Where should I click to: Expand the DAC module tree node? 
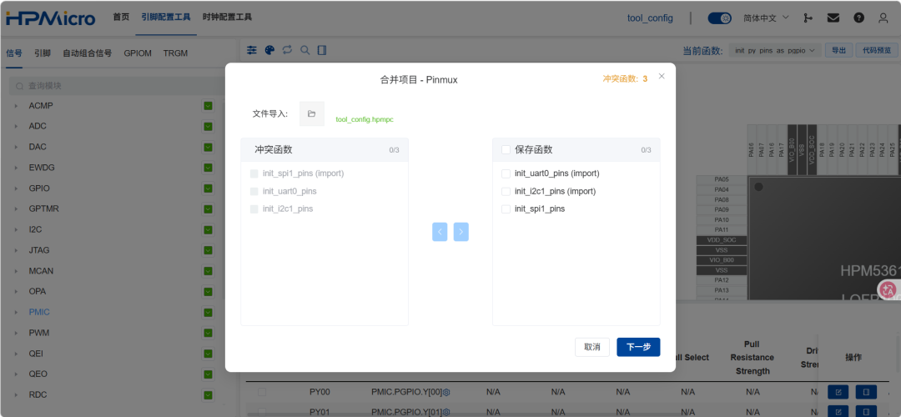16,147
